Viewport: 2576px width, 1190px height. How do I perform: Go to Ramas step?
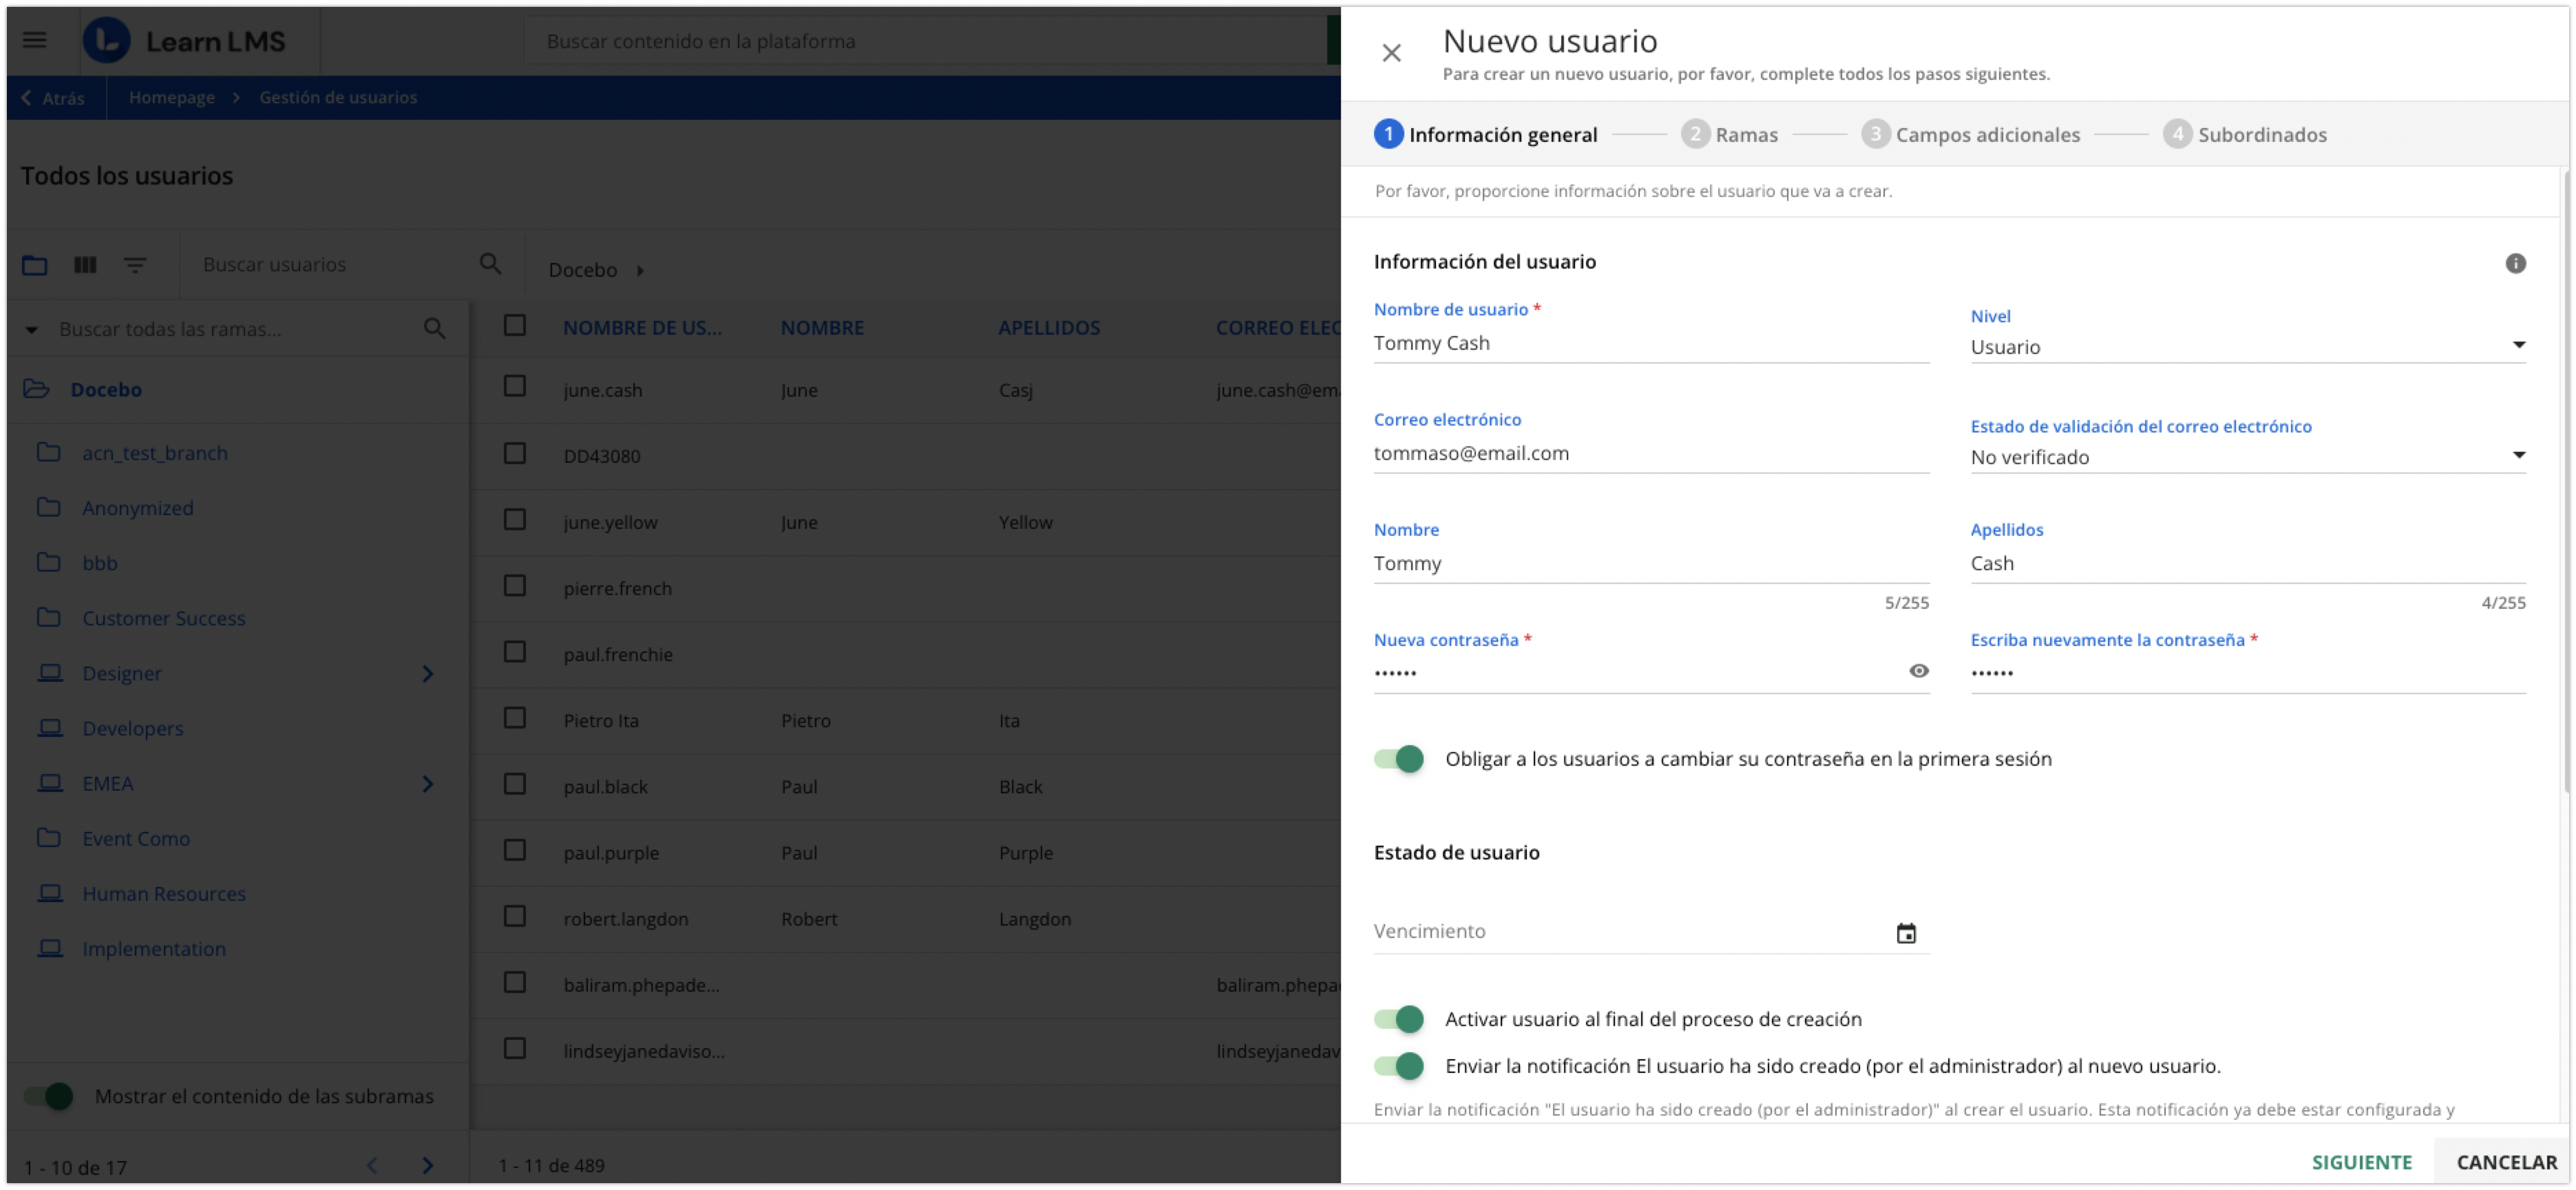click(x=1730, y=134)
